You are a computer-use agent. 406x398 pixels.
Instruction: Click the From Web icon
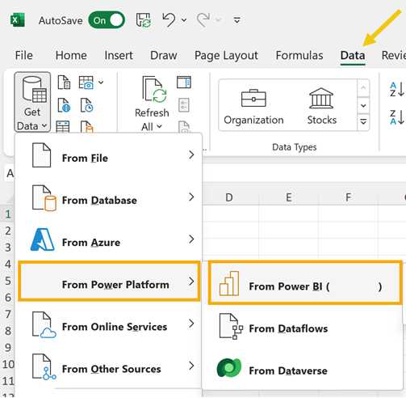(64, 105)
